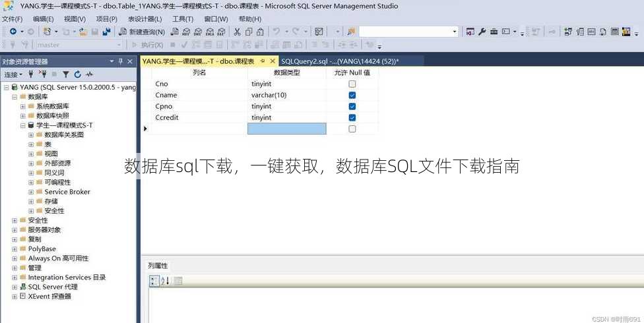This screenshot has width=644, height=323.
Task: Select the PolyBase tree item
Action: click(42, 249)
